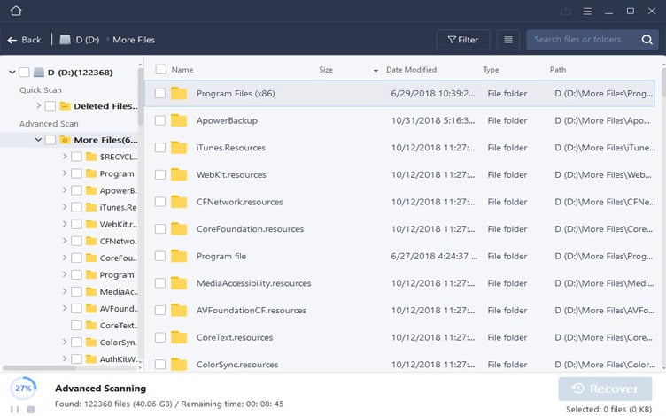Check the Program Files (x86) row checkbox
This screenshot has width=666, height=416.
point(160,93)
